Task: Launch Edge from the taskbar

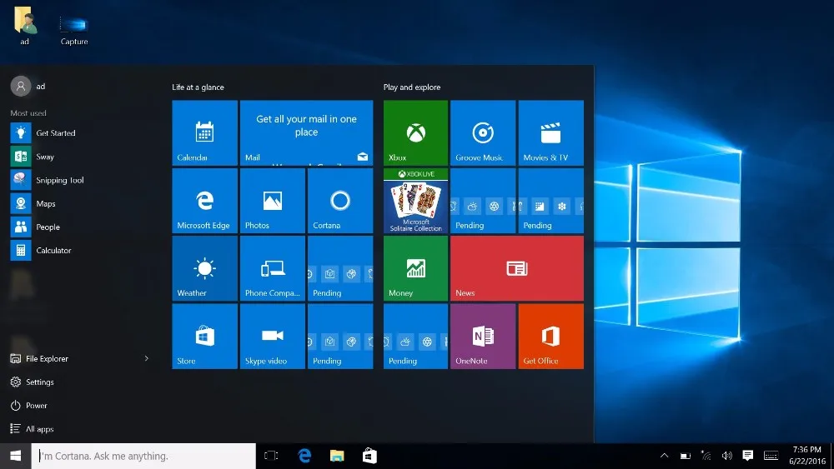Action: point(304,456)
